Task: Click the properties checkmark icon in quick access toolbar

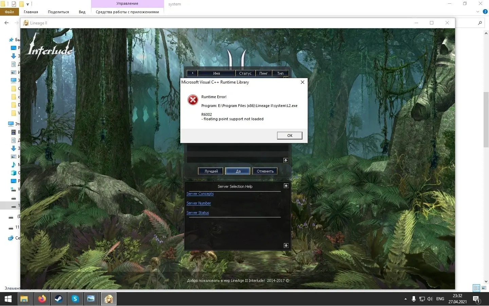Action: point(14,4)
